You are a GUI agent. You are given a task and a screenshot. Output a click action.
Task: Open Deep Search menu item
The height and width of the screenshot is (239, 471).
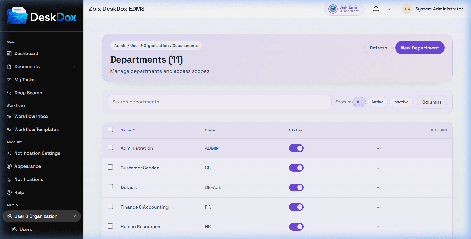pos(42,93)
